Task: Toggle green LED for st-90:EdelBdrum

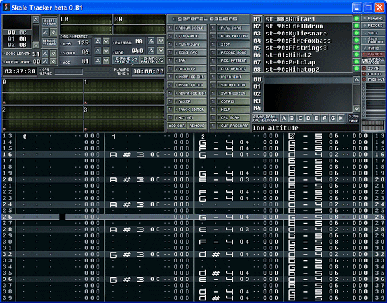Action: pos(356,26)
